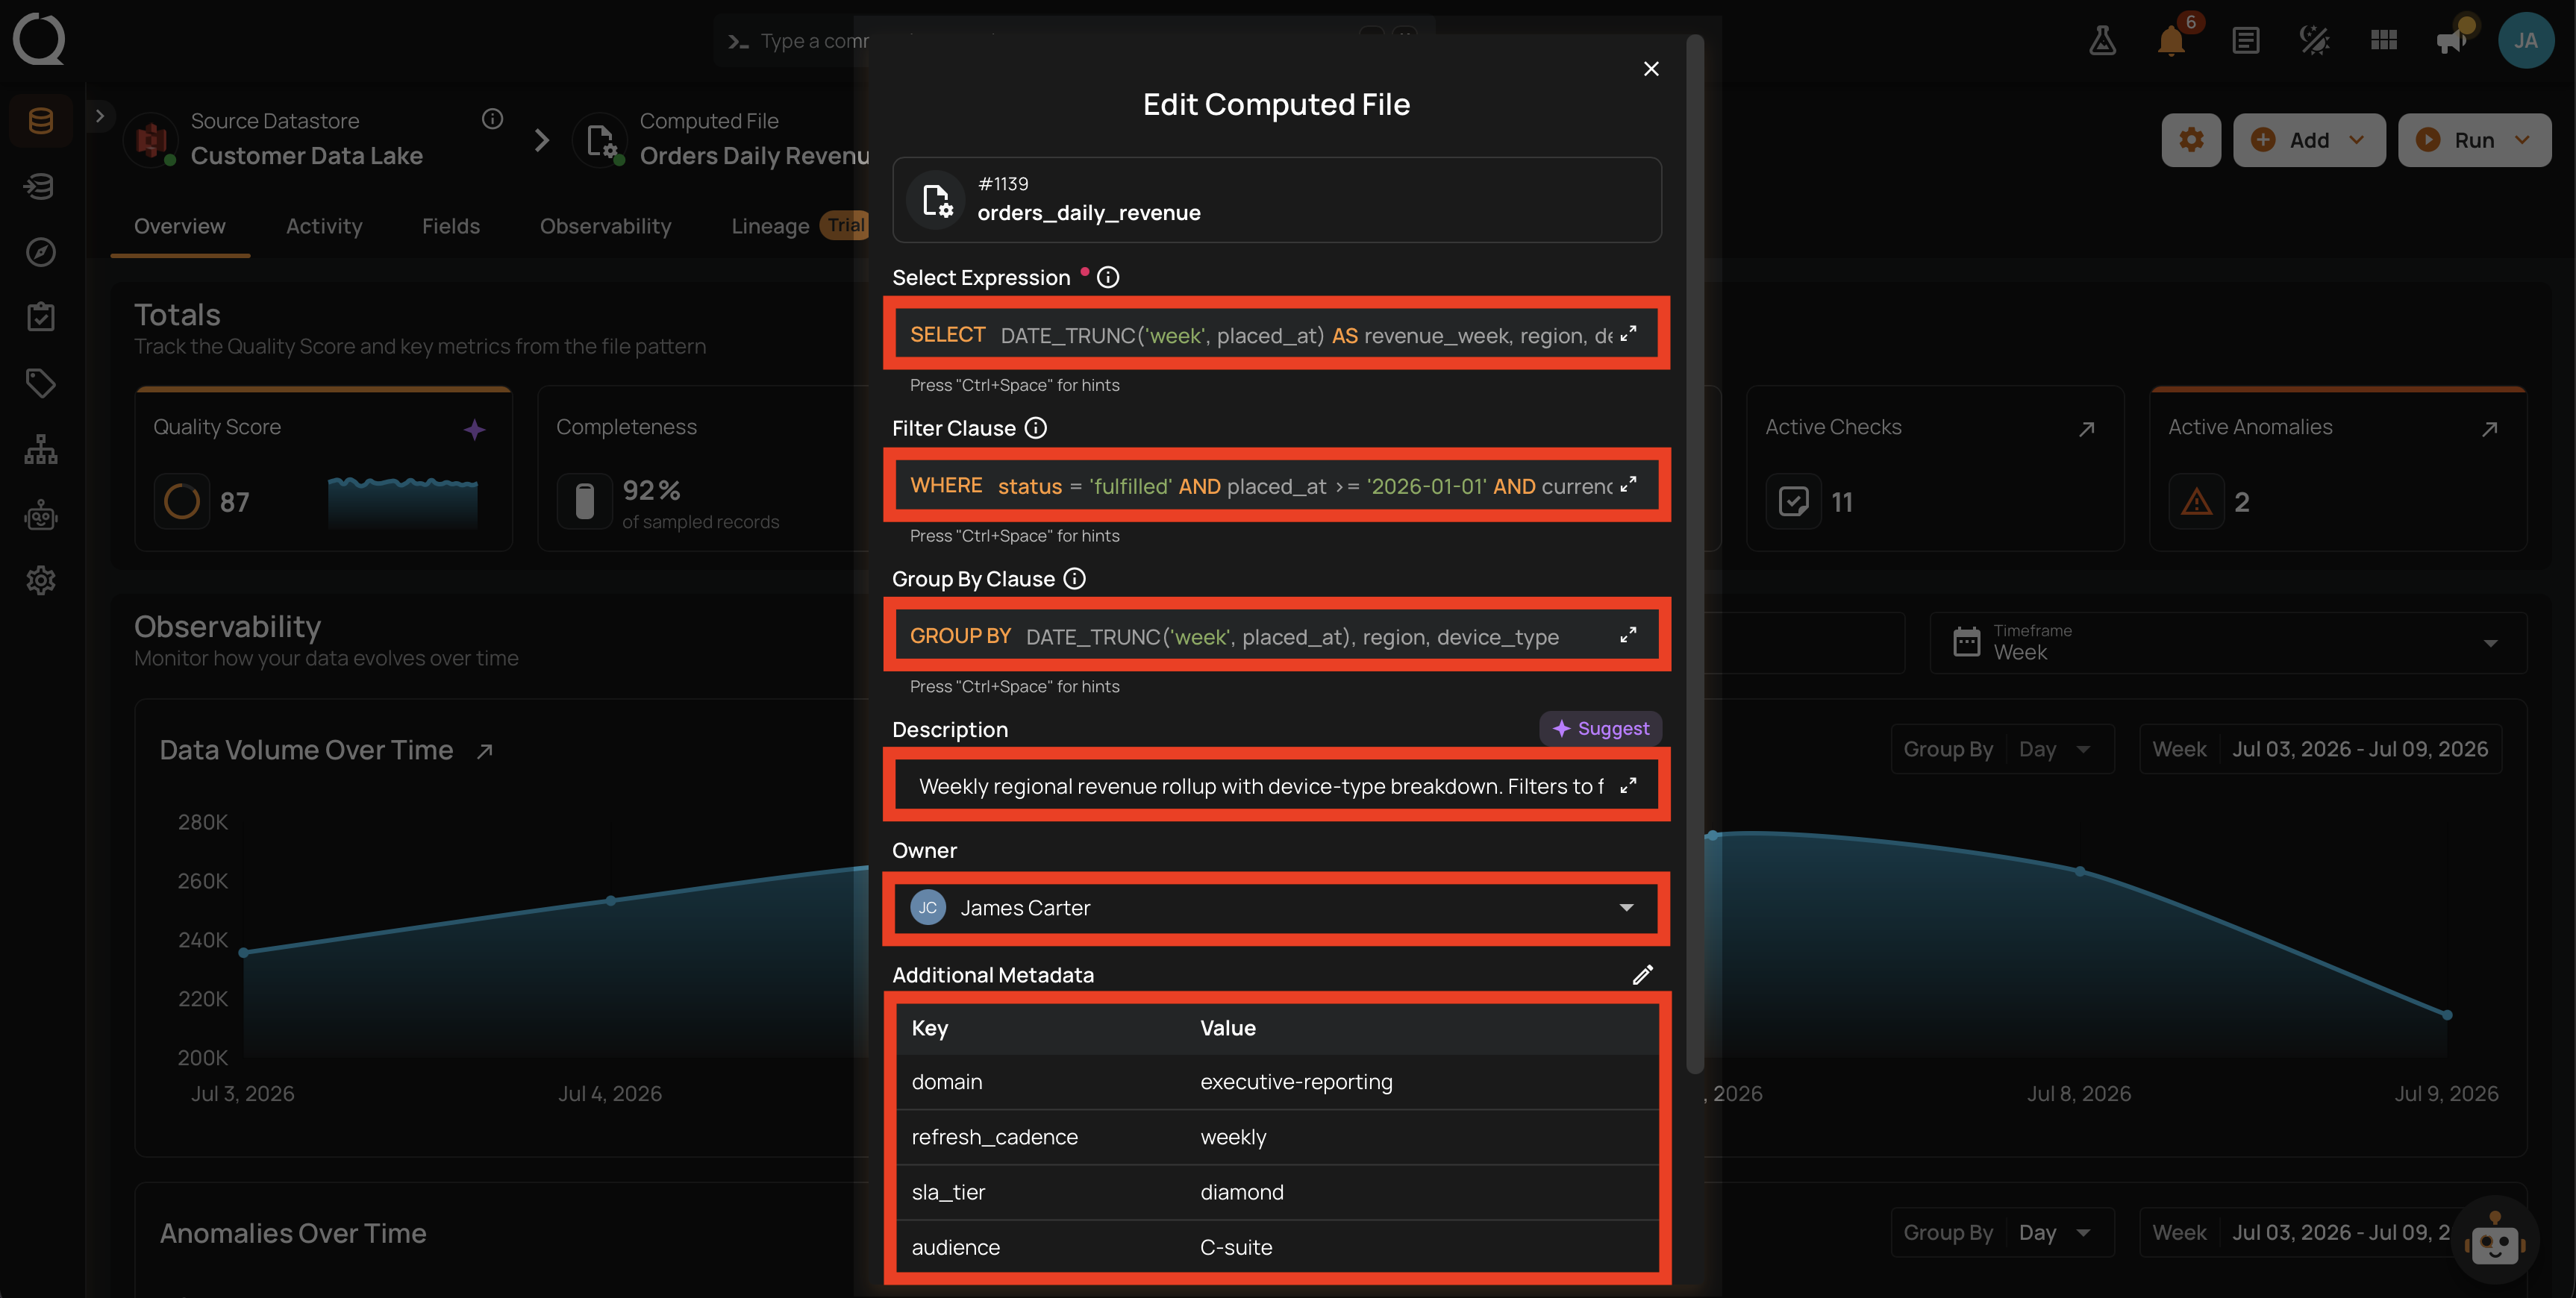Image resolution: width=2576 pixels, height=1298 pixels.
Task: Open the JA user avatar menu
Action: click(2526, 40)
